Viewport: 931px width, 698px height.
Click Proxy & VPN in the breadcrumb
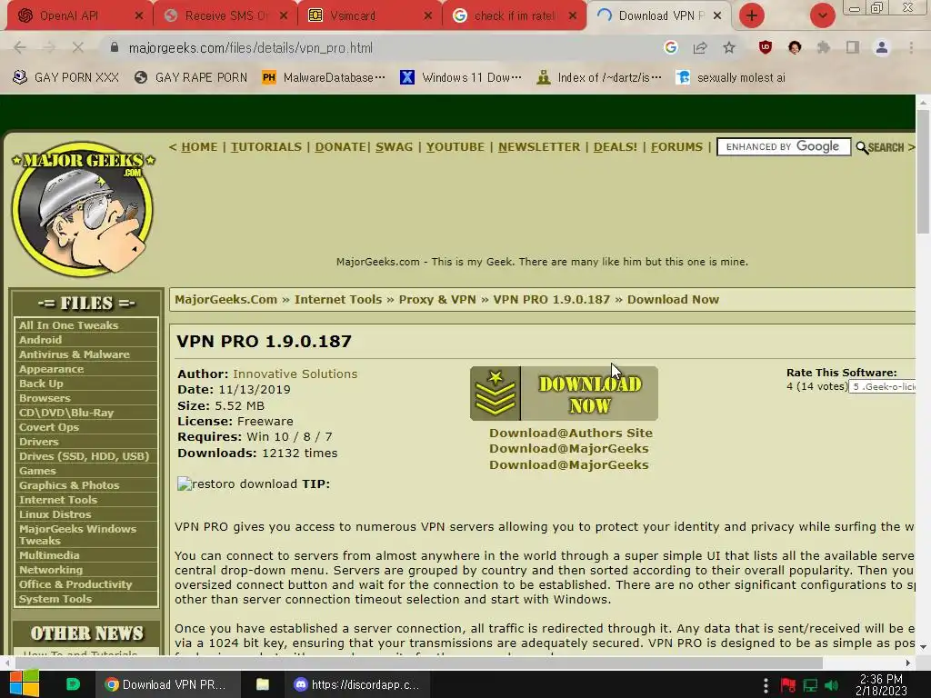[x=437, y=299]
